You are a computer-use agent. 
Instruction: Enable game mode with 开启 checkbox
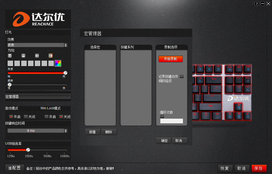pyautogui.click(x=11, y=117)
